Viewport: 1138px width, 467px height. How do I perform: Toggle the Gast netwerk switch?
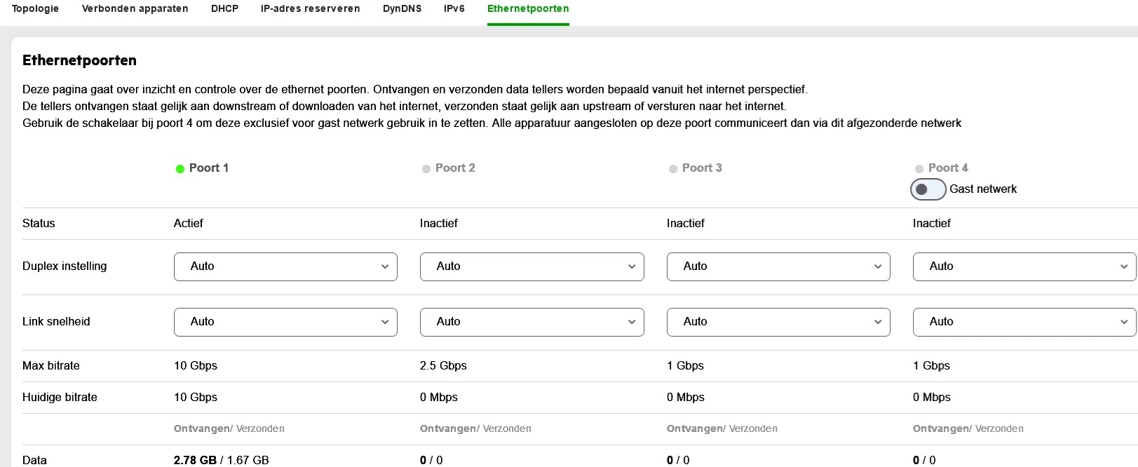[928, 189]
